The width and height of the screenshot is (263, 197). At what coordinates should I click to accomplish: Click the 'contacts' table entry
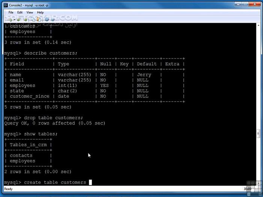(21, 155)
